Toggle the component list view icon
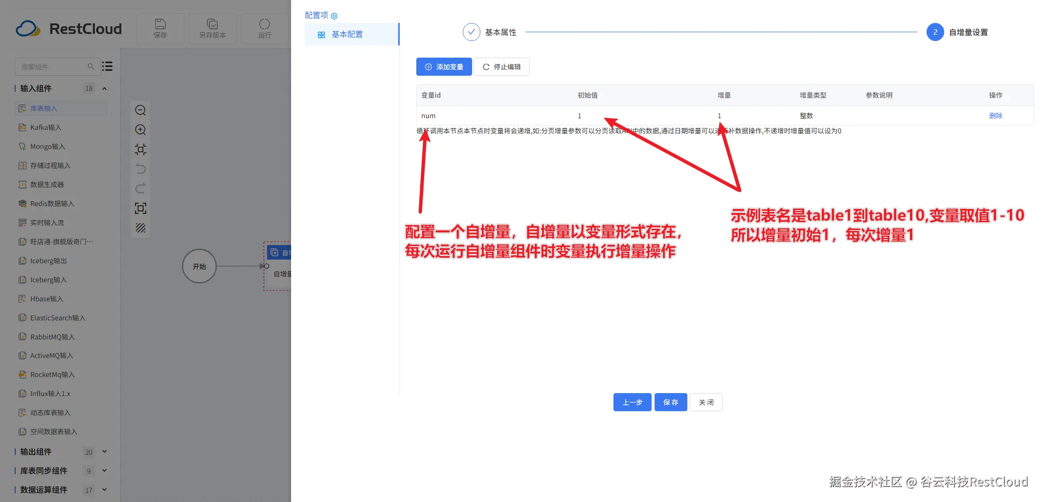 click(107, 66)
